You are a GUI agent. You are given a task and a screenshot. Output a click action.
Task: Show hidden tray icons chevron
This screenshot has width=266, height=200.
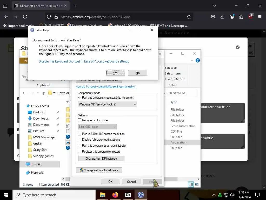(x=214, y=195)
